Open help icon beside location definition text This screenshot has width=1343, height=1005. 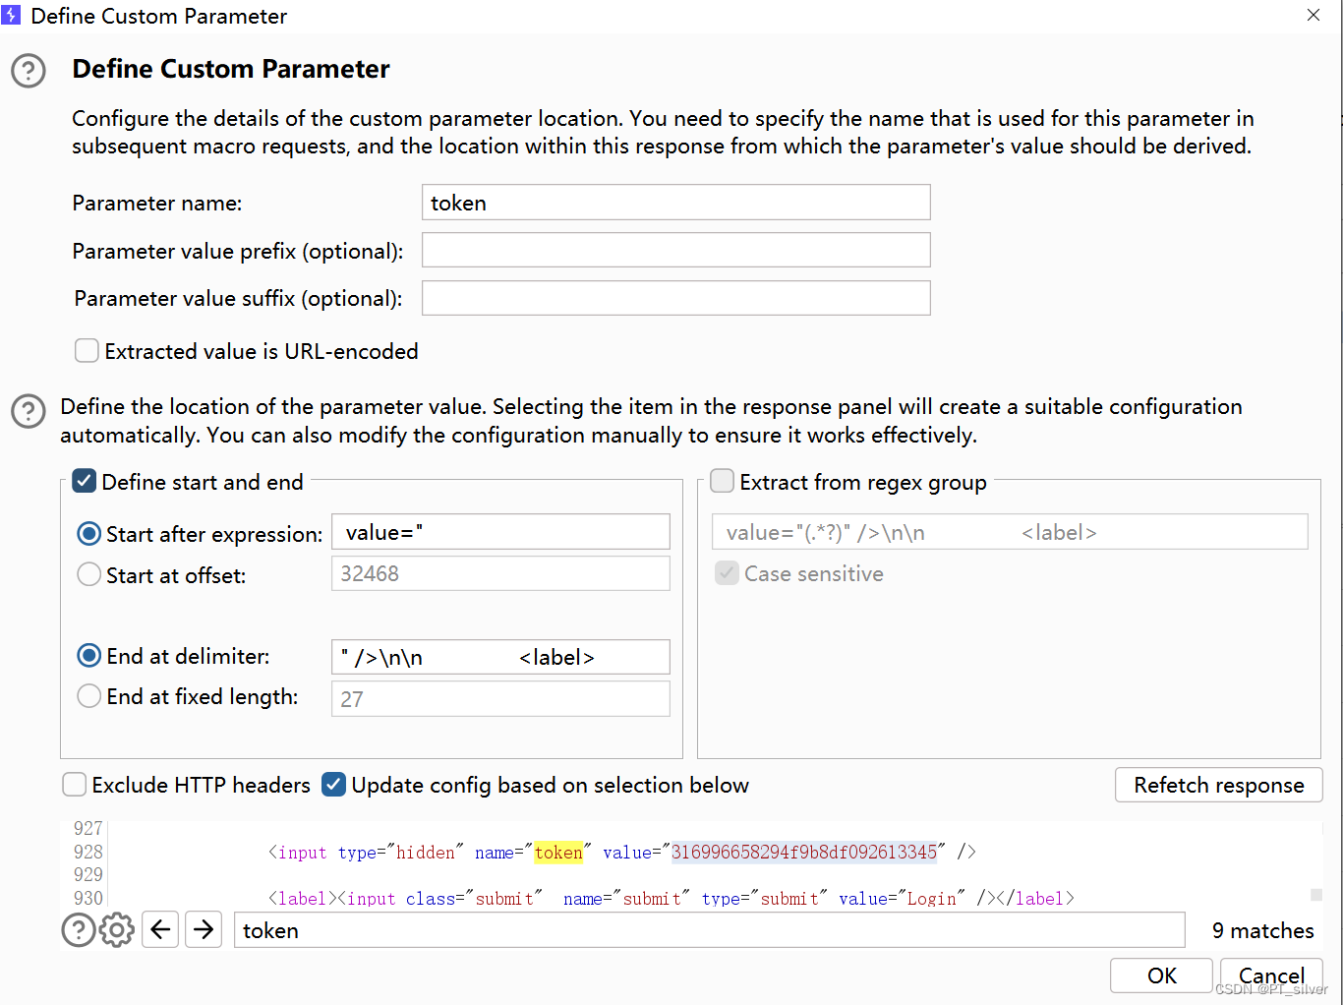pos(29,411)
